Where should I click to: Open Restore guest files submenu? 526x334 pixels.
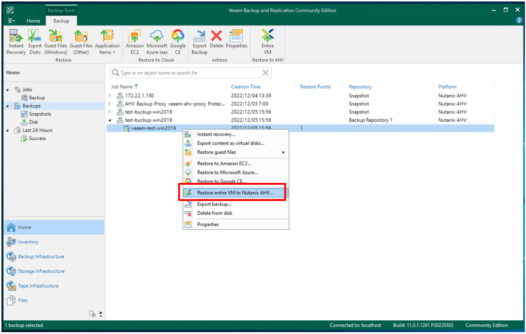pos(236,152)
